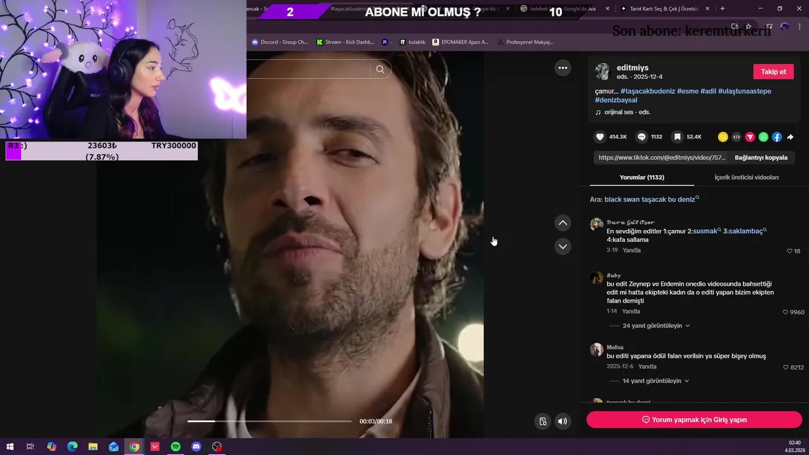Viewport: 809px width, 455px height.
Task: Bookmark this page with the star icon
Action: point(748,27)
